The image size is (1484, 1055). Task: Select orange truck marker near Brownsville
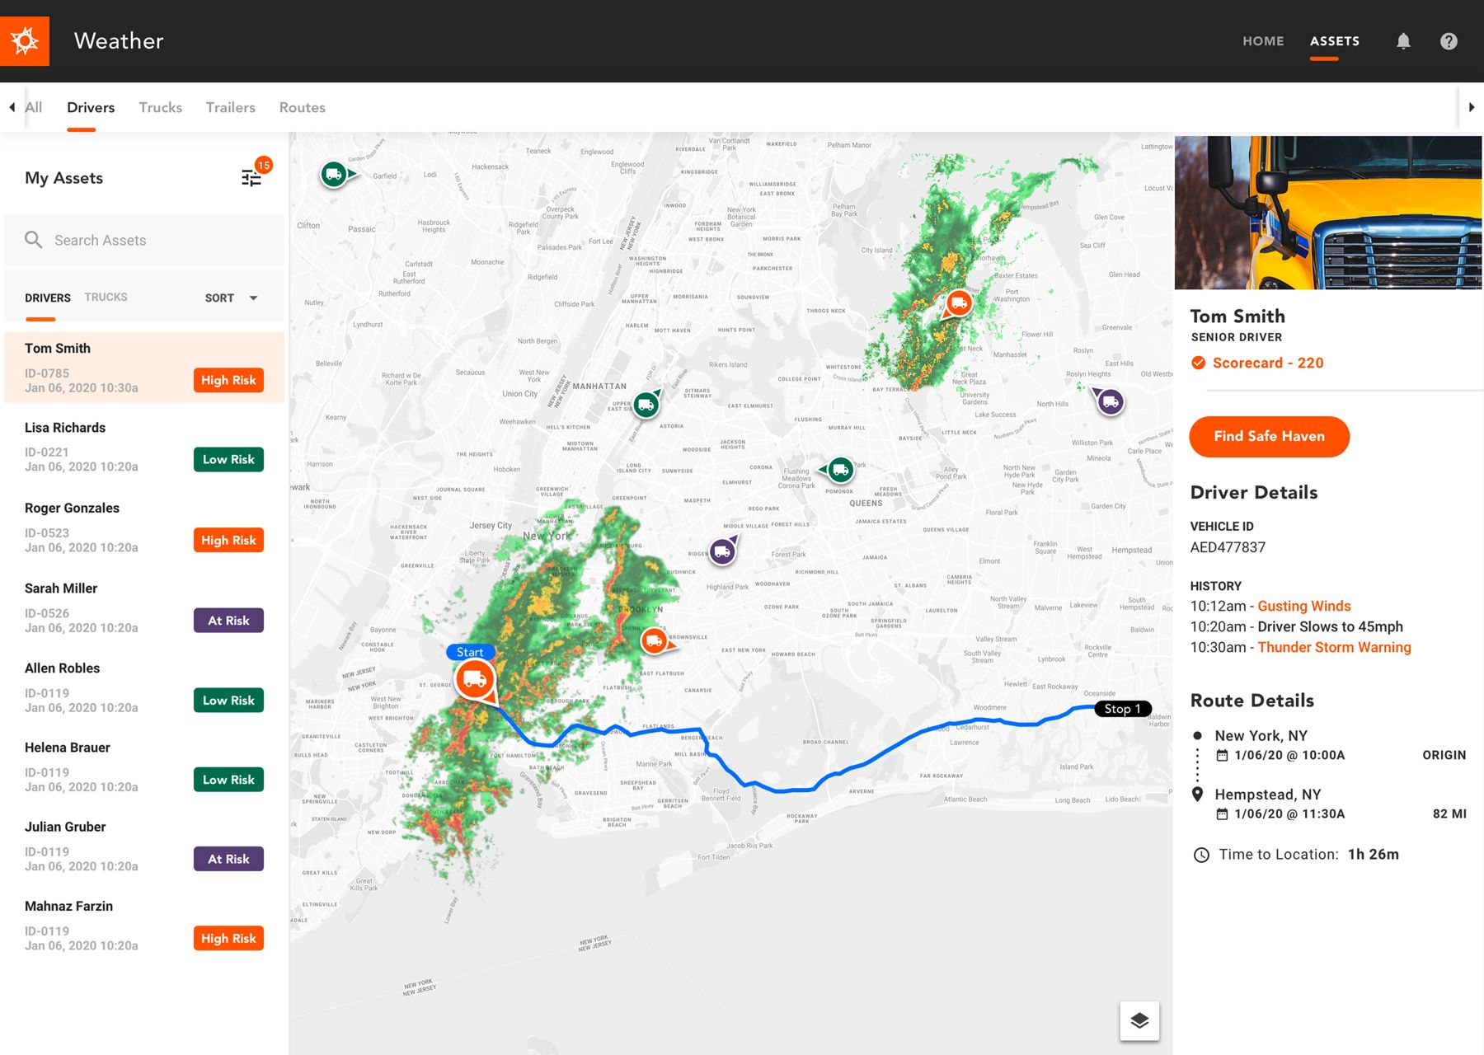tap(654, 640)
